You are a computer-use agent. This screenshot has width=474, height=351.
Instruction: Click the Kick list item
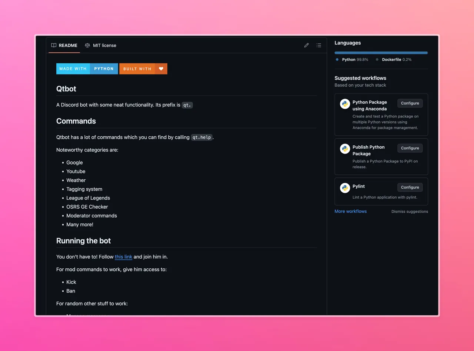[x=71, y=282]
